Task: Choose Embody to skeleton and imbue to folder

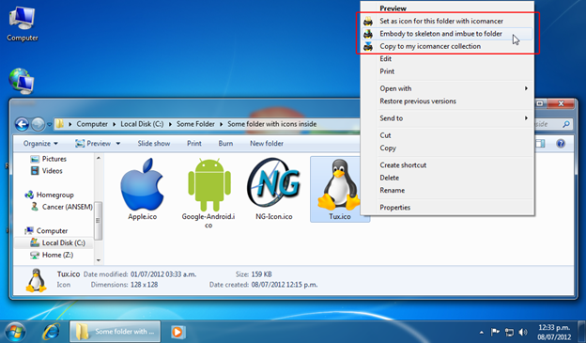Action: click(447, 34)
